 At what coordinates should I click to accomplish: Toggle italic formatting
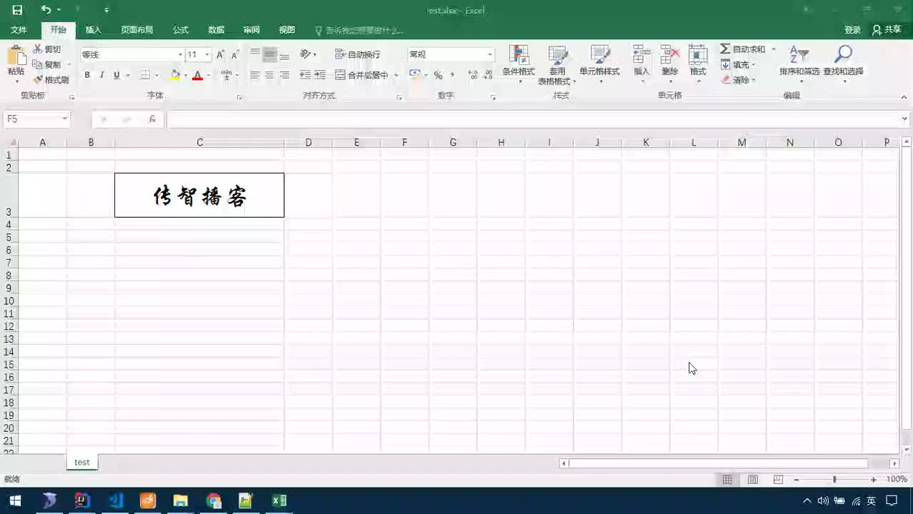[x=102, y=75]
